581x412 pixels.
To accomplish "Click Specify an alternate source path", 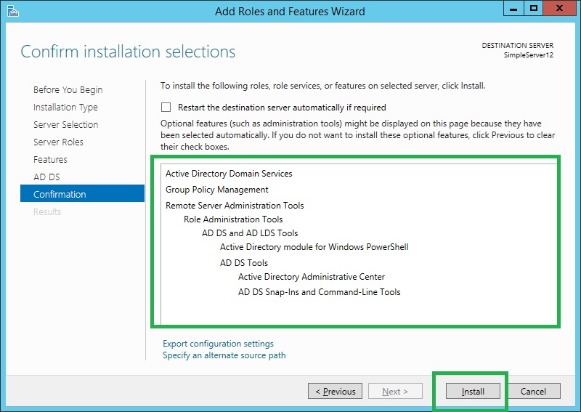I will pyautogui.click(x=224, y=355).
